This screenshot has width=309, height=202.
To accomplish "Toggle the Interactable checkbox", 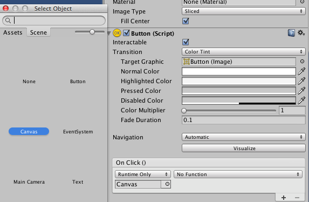I will tap(186, 42).
